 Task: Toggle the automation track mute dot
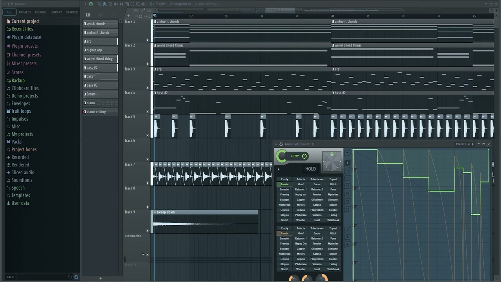pos(148,255)
